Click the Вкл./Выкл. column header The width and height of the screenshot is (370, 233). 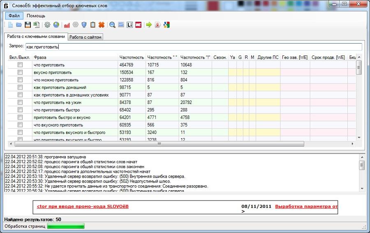(20, 57)
